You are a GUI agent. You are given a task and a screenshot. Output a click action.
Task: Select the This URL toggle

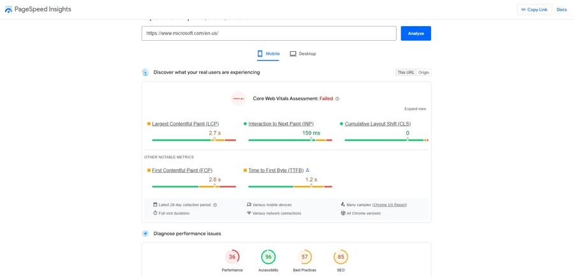point(406,73)
